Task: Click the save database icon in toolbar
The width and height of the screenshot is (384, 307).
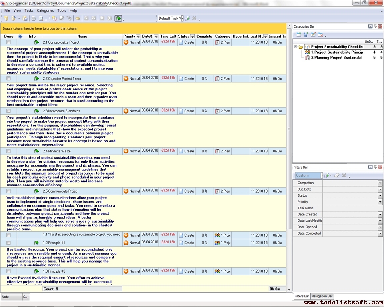Action: pyautogui.click(x=25, y=18)
